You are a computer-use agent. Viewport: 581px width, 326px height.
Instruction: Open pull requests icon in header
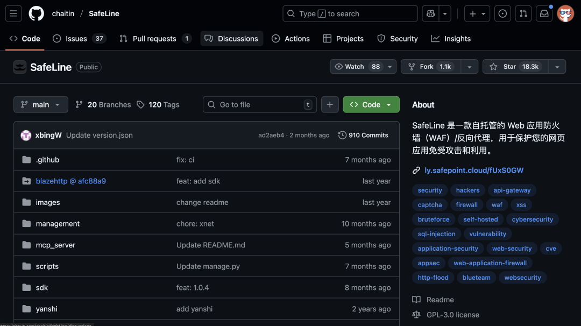tap(523, 13)
